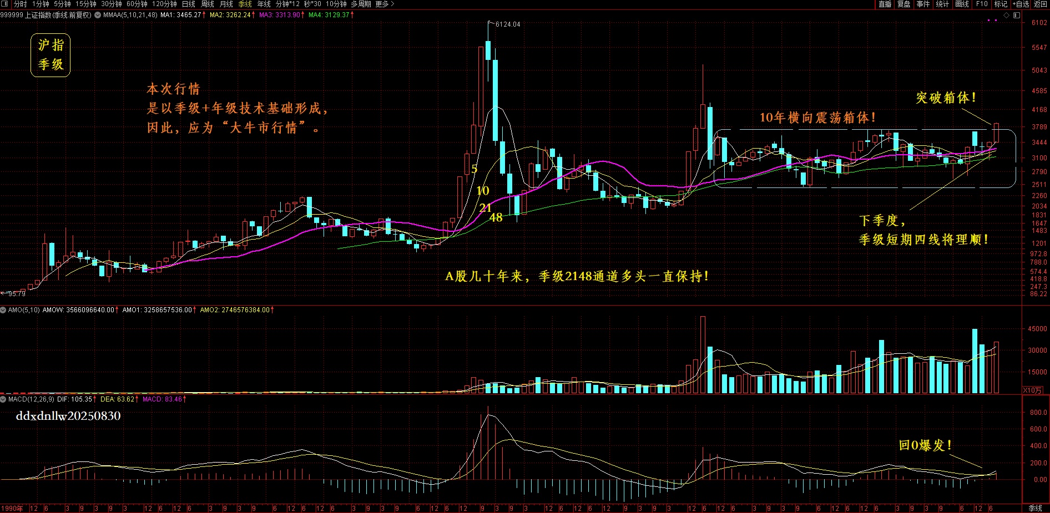Select the 画线 line drawing tool

pyautogui.click(x=962, y=4)
